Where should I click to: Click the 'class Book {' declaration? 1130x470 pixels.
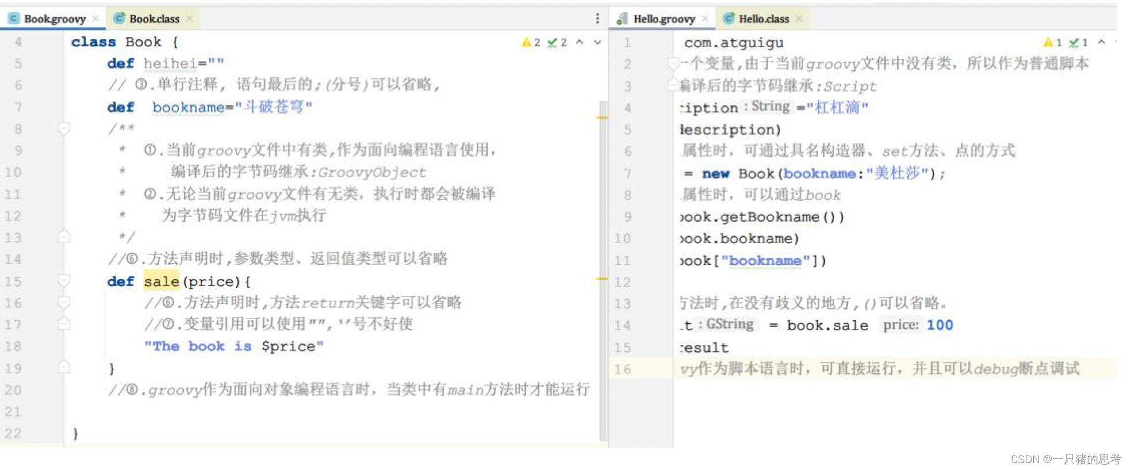coord(124,42)
